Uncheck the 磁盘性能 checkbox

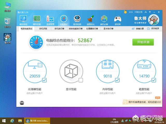[x=154, y=80]
